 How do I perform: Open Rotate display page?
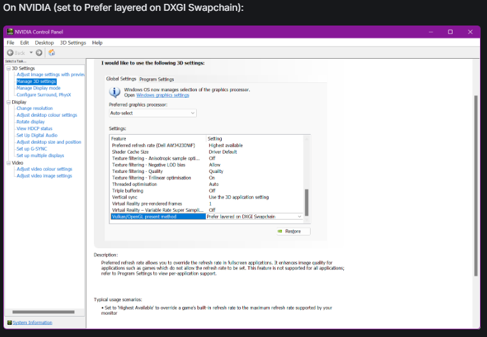point(31,122)
